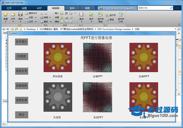
Task: Click the 系统自带 button
Action: (x=21, y=71)
